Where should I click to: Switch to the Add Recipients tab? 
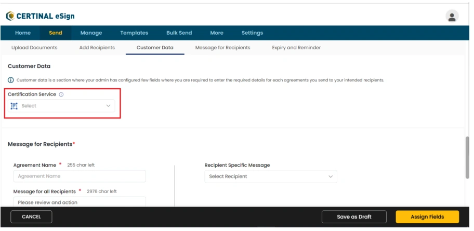97,48
